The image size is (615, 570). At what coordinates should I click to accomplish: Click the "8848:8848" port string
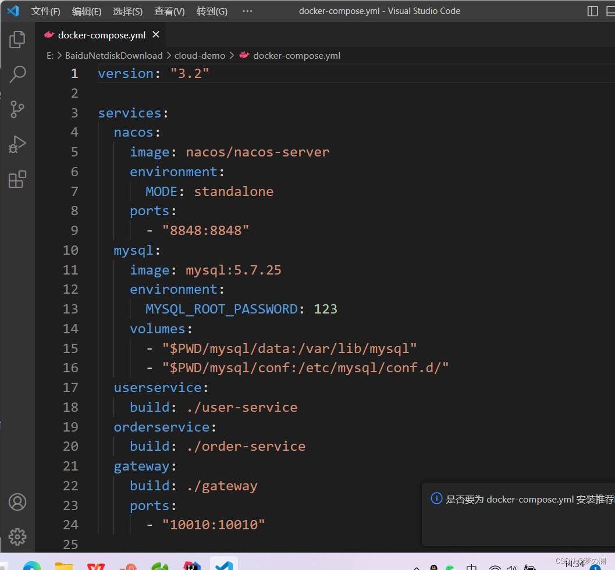[x=205, y=230]
